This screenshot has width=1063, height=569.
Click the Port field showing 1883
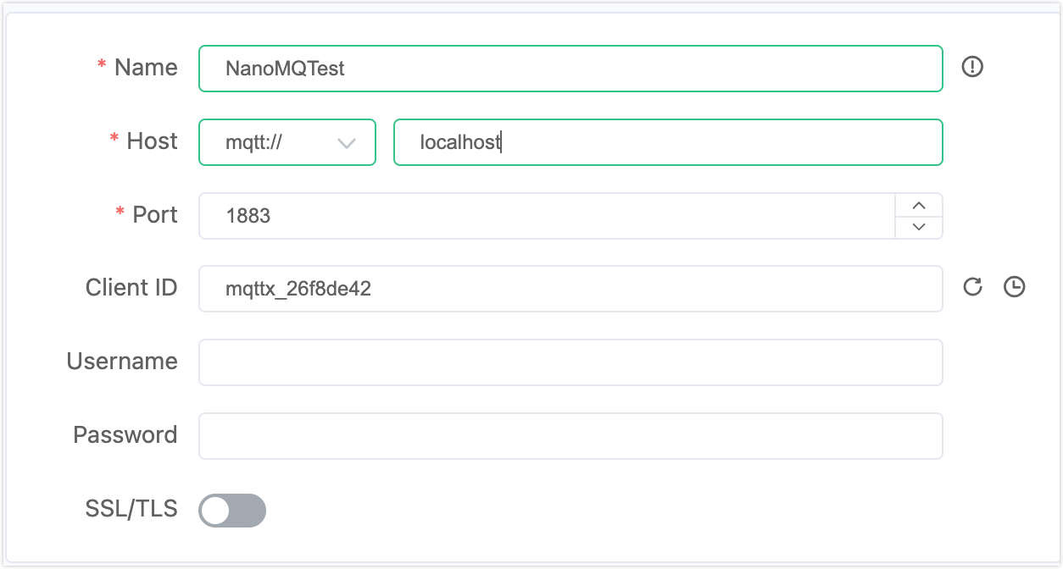(x=543, y=216)
